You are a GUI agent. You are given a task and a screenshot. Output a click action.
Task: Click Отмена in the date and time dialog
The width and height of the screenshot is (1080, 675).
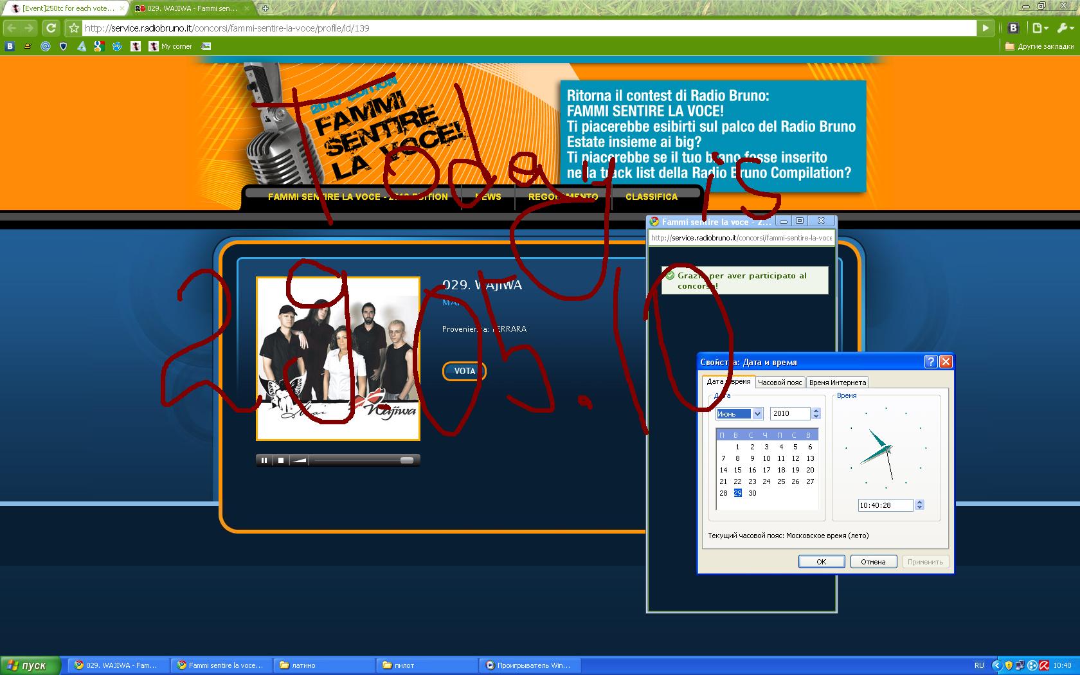pos(873,562)
